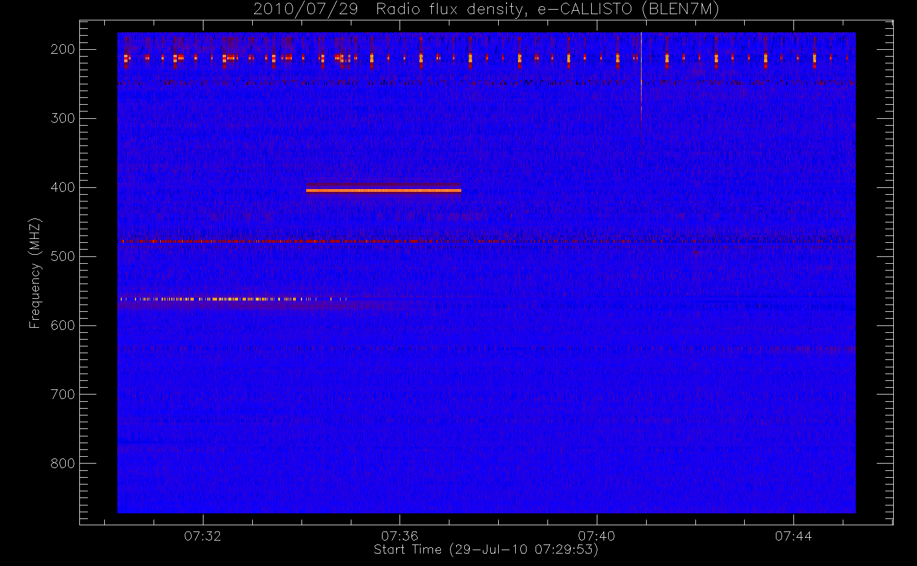Click the red interference line near 480 MHz
The height and width of the screenshot is (566, 917).
coord(486,242)
